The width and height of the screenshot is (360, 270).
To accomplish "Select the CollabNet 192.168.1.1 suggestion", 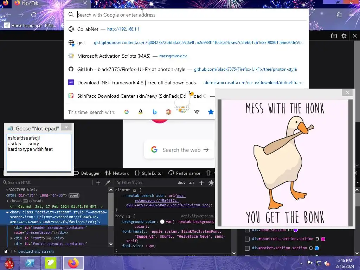I will tap(186, 29).
